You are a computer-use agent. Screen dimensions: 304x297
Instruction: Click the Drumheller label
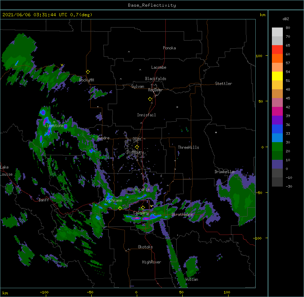coord(225,172)
